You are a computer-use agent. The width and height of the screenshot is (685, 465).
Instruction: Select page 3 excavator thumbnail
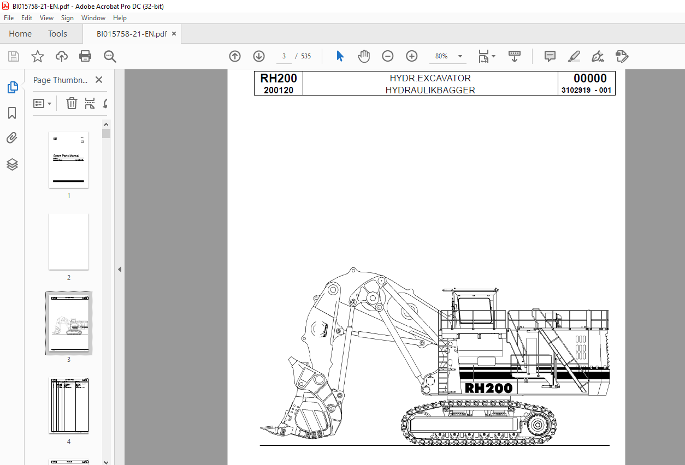69,323
